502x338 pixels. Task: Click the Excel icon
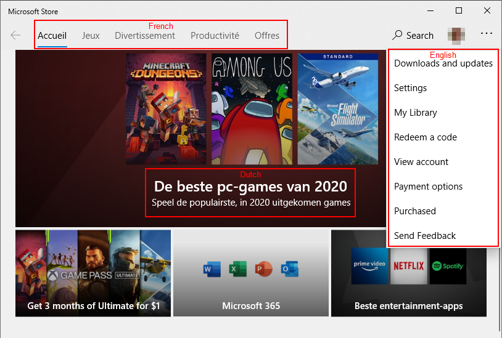point(238,269)
